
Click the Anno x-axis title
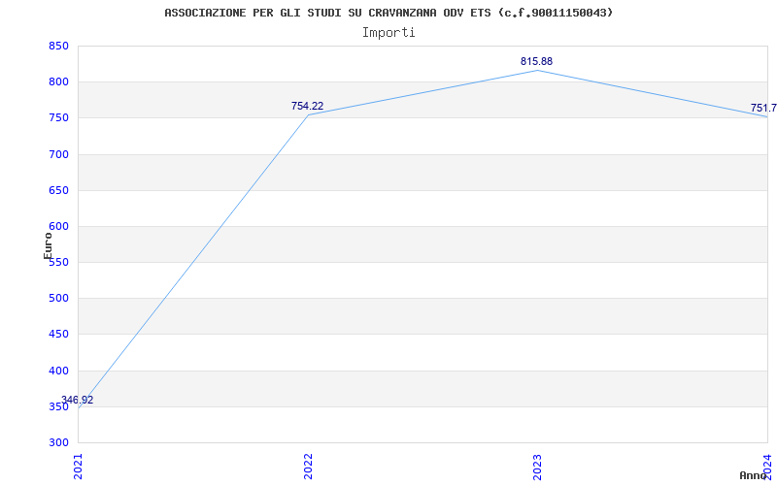(753, 475)
